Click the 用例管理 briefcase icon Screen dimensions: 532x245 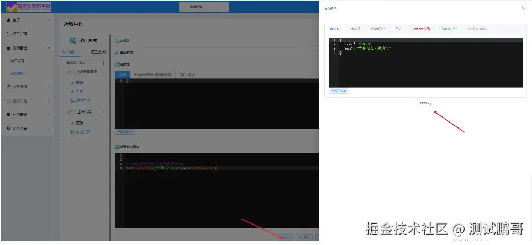coord(8,48)
